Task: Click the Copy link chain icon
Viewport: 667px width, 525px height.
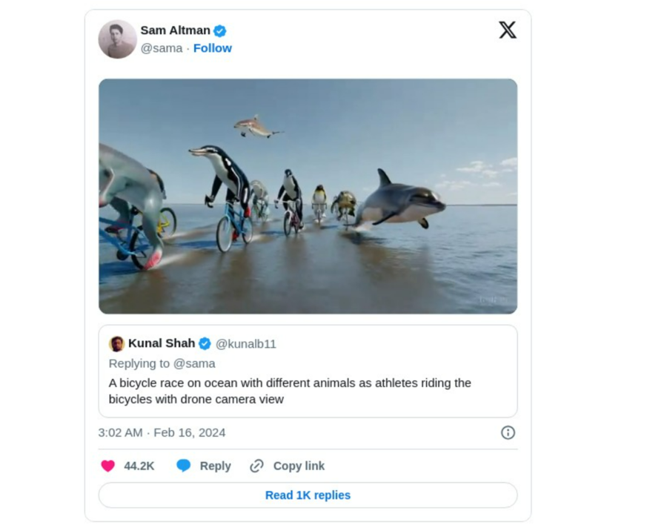Action: [x=256, y=466]
